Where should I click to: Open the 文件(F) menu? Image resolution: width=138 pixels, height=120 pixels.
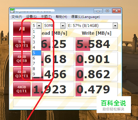tap(17, 17)
